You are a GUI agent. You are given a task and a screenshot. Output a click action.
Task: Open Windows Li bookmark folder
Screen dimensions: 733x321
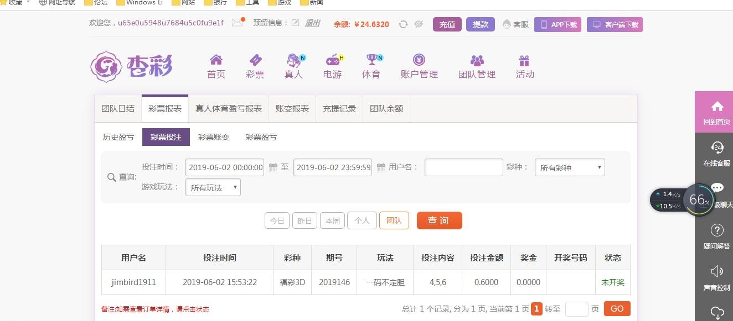(x=138, y=3)
